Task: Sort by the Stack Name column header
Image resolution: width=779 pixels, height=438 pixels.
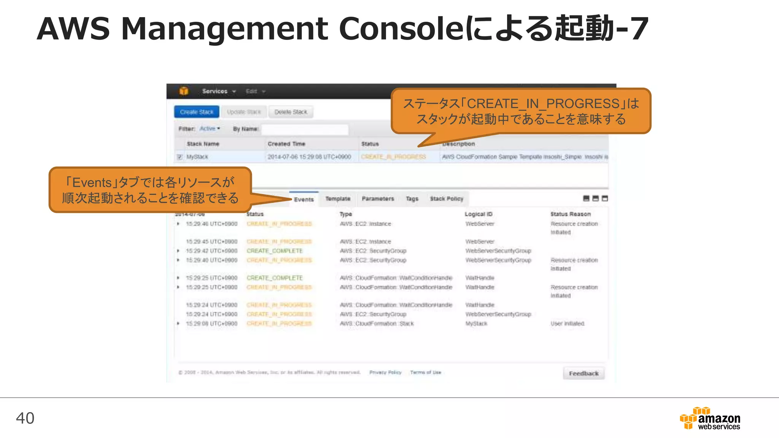Action: pyautogui.click(x=203, y=144)
